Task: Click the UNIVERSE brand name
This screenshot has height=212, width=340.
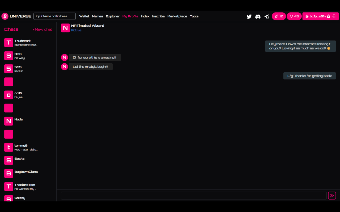Action: (21, 16)
